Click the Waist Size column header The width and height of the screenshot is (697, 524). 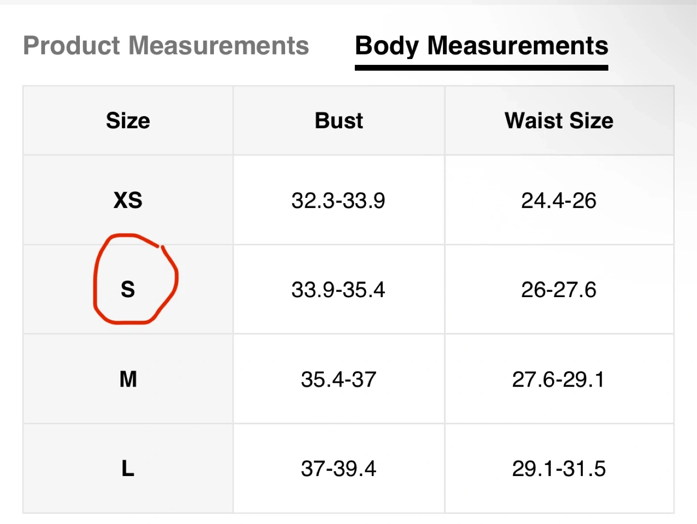coord(559,120)
